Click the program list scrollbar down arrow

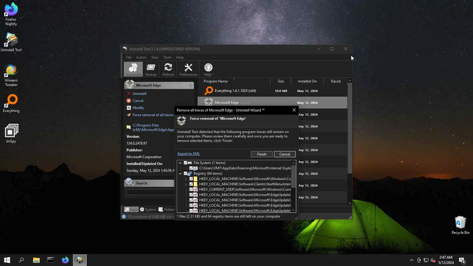point(350,203)
